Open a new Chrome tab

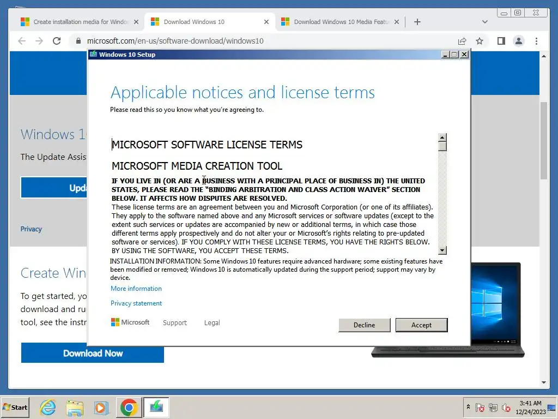417,22
